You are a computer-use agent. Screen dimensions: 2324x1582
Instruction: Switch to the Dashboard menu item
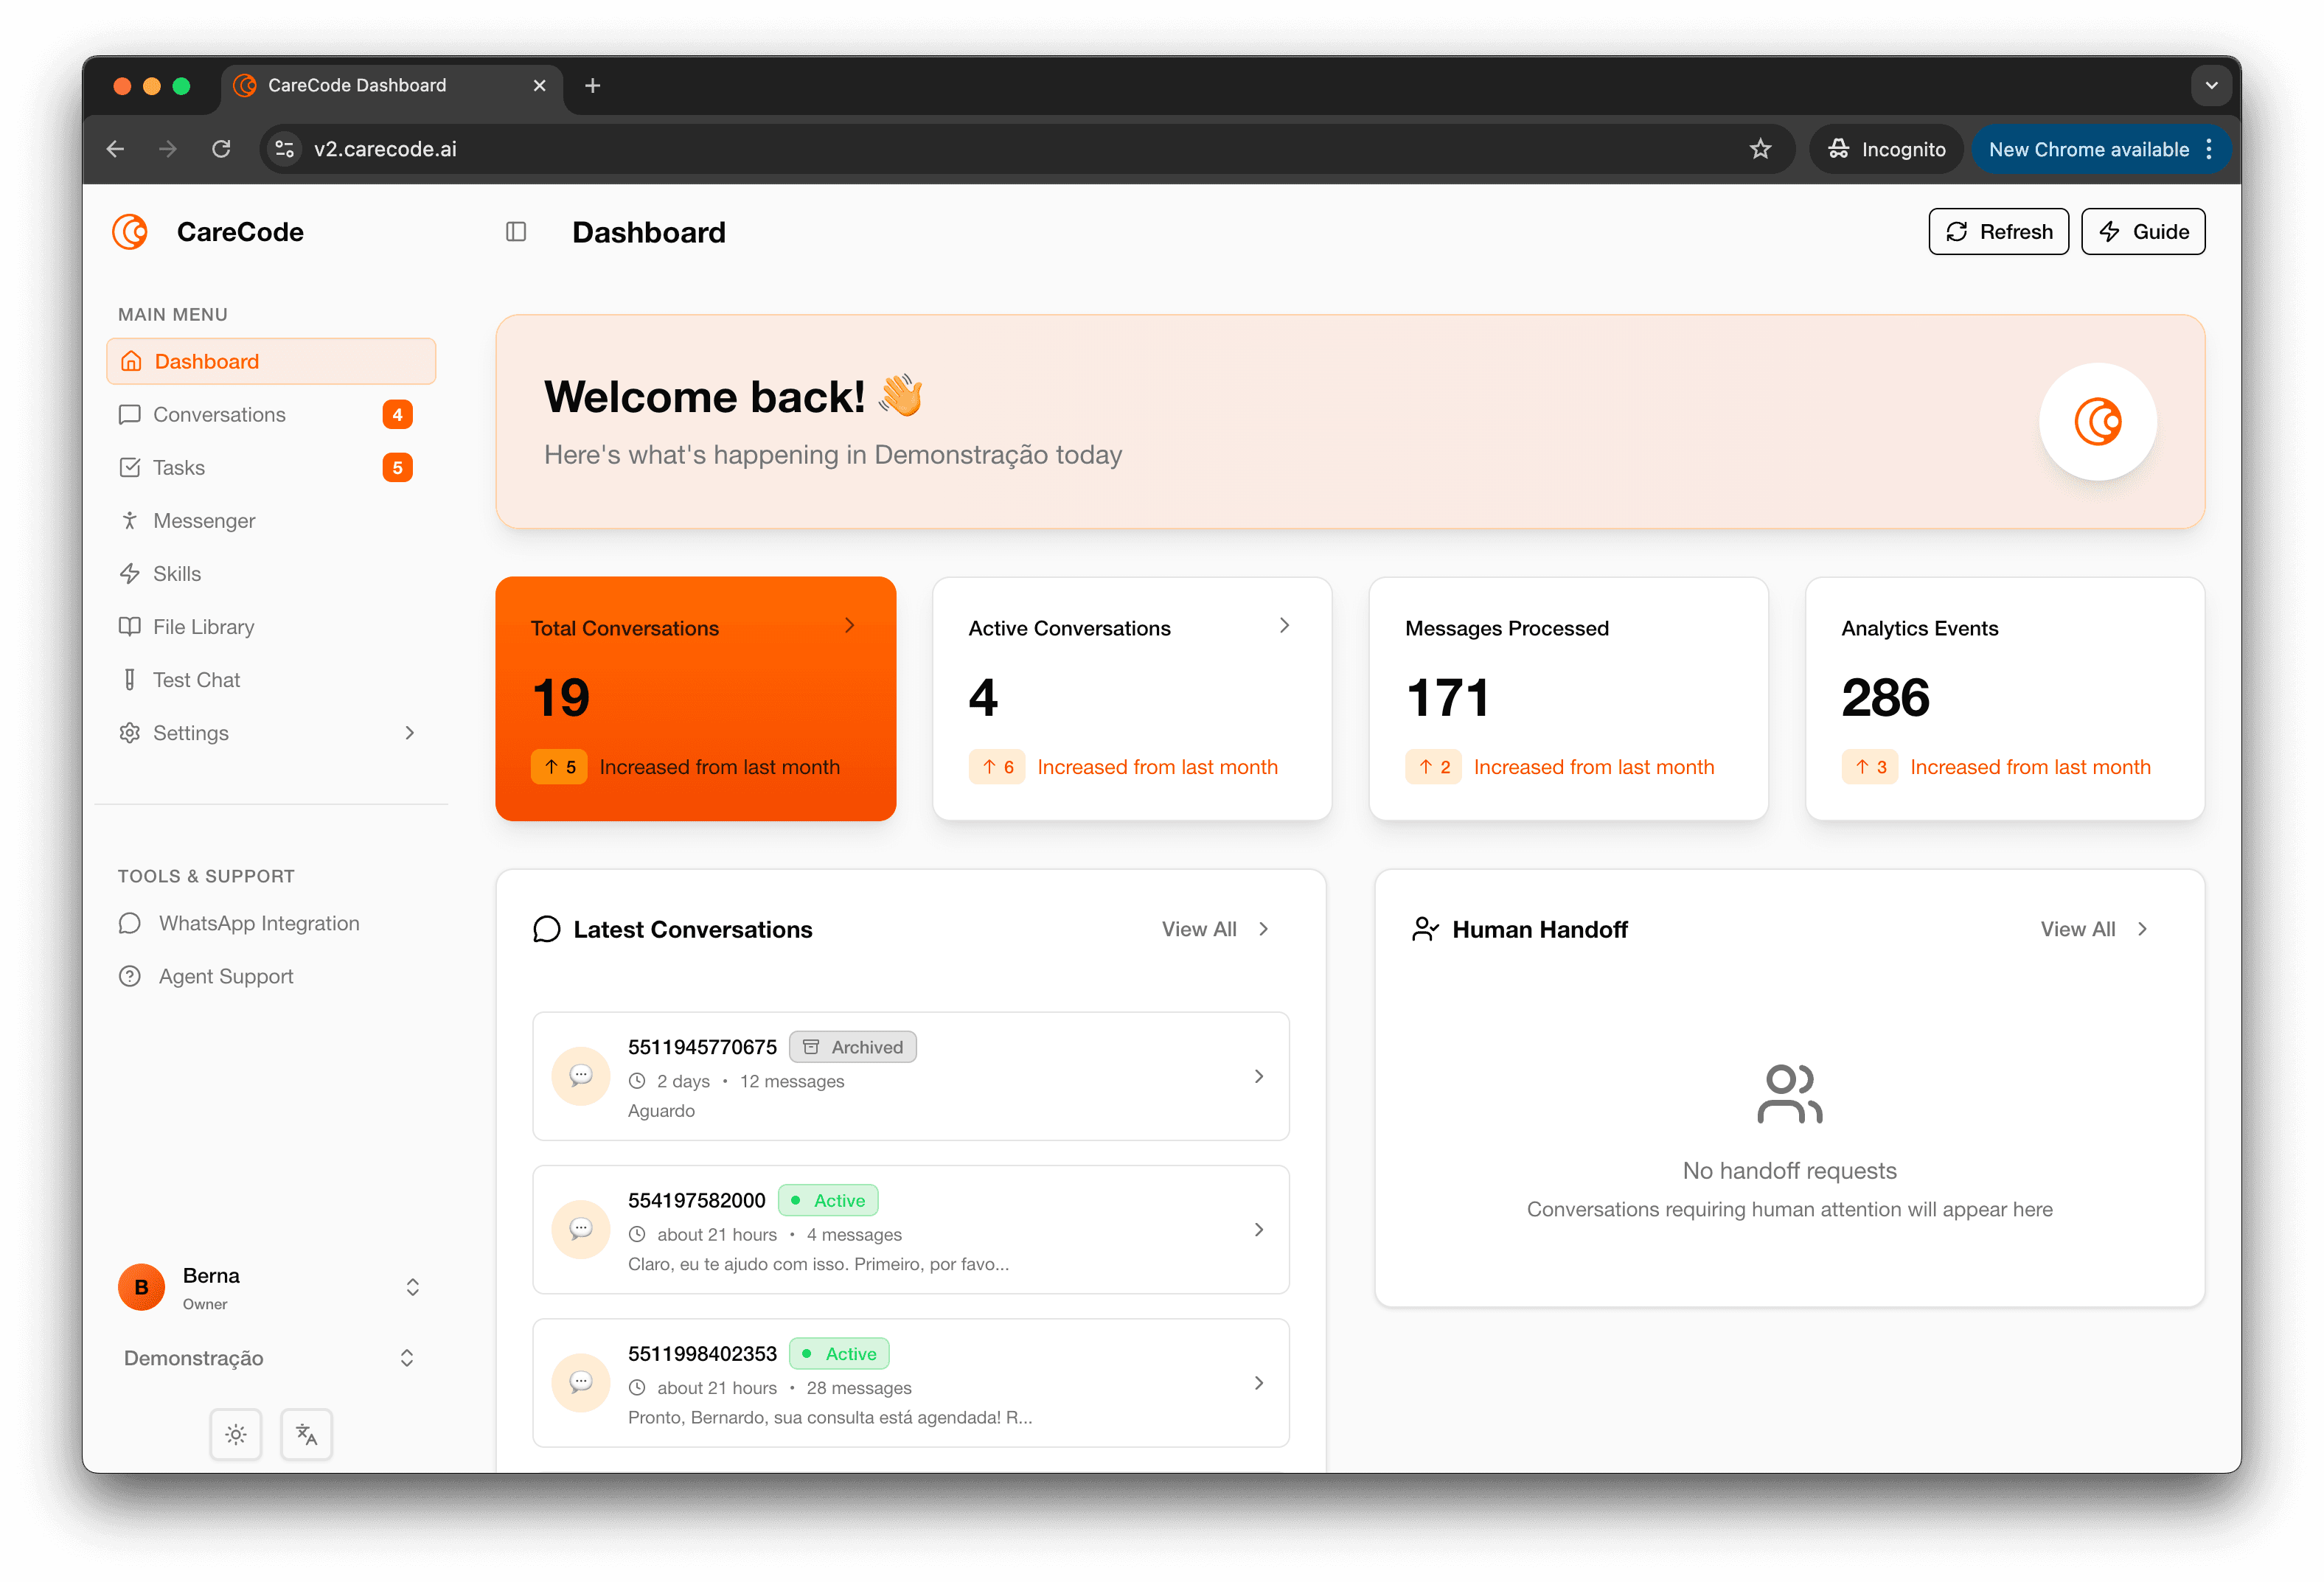point(206,361)
